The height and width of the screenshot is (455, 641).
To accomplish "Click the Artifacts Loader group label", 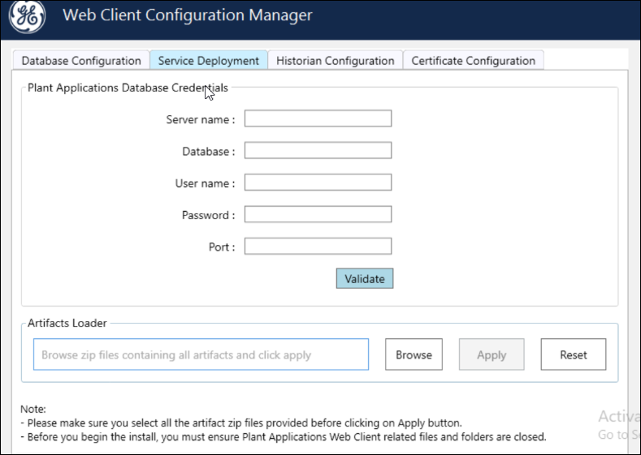I will (67, 323).
